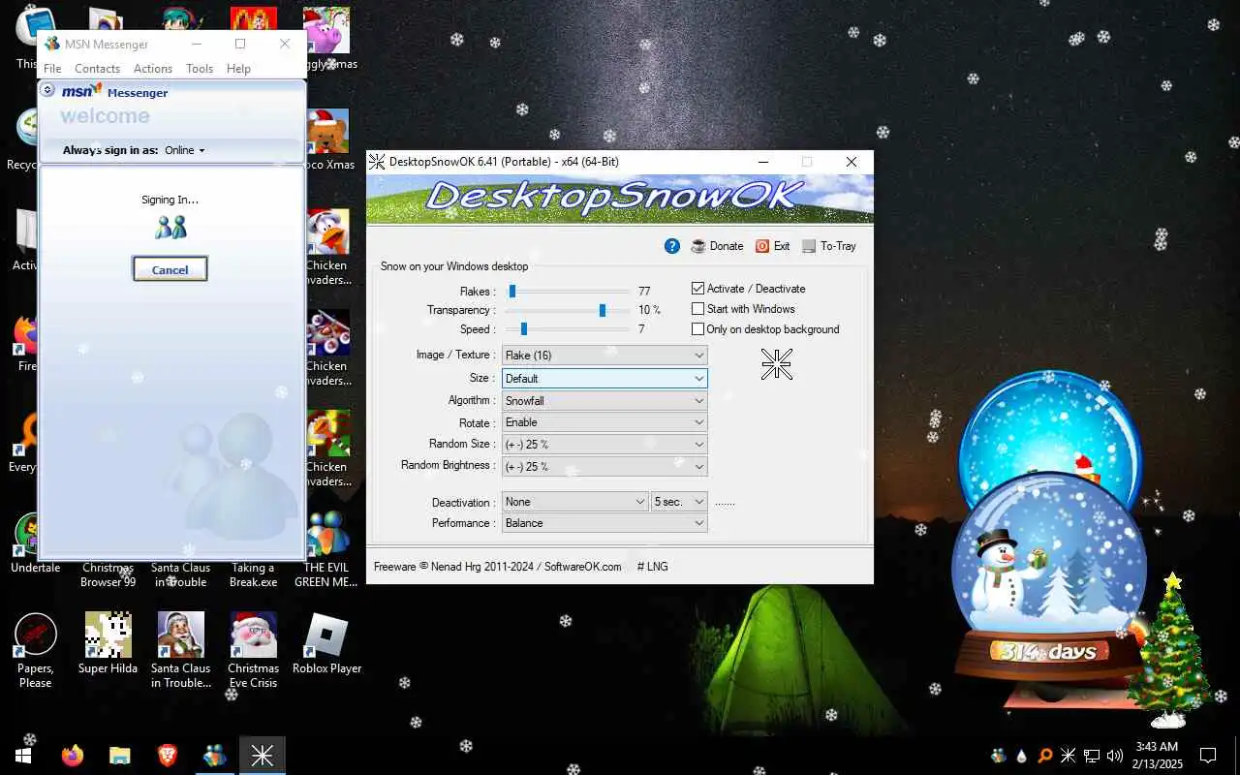This screenshot has width=1240, height=775.
Task: Select the Christmas Eve Crisis desktop icon
Action: [x=253, y=650]
